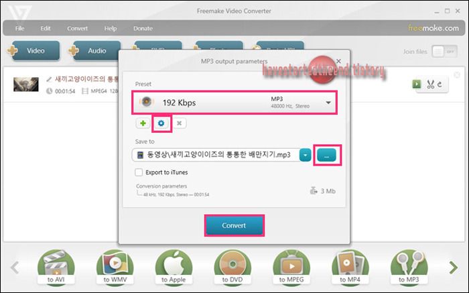Open preset settings gear icon

pos(161,123)
